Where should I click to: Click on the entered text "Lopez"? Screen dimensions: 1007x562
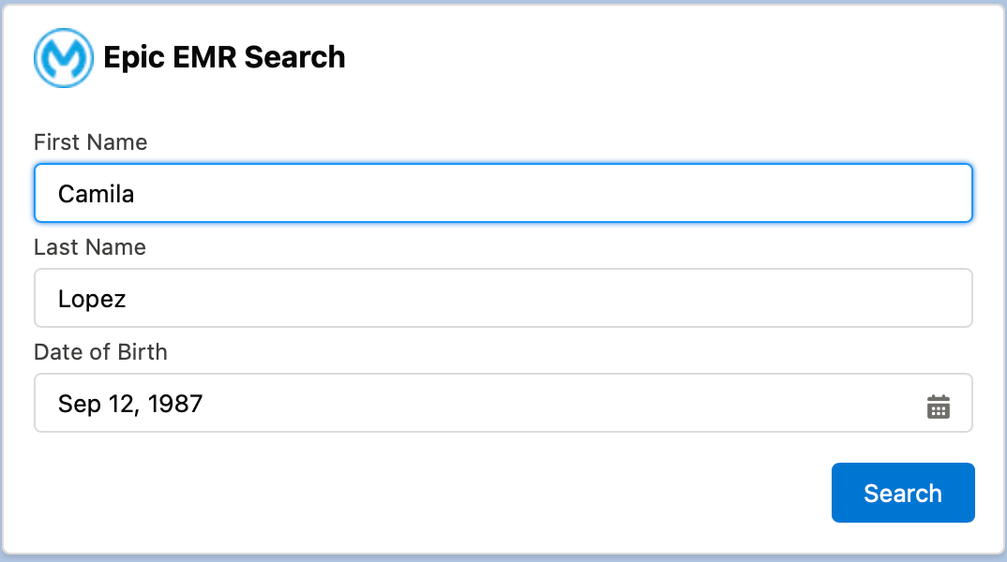tap(92, 300)
